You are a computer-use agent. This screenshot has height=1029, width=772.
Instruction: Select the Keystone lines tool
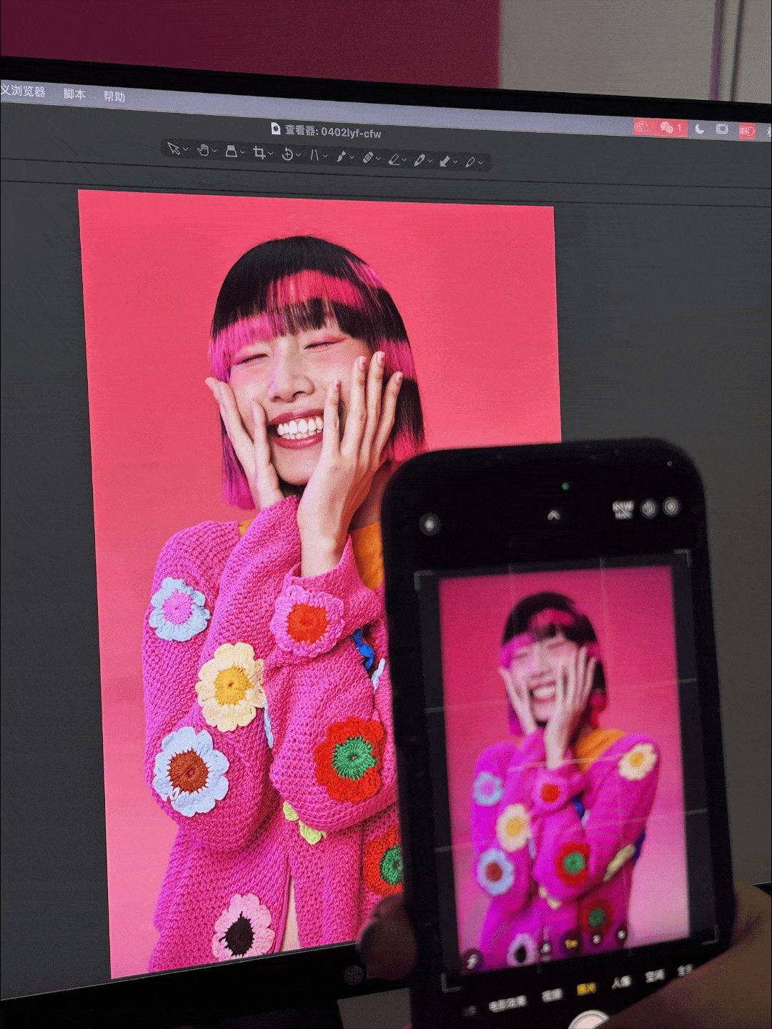[x=315, y=154]
